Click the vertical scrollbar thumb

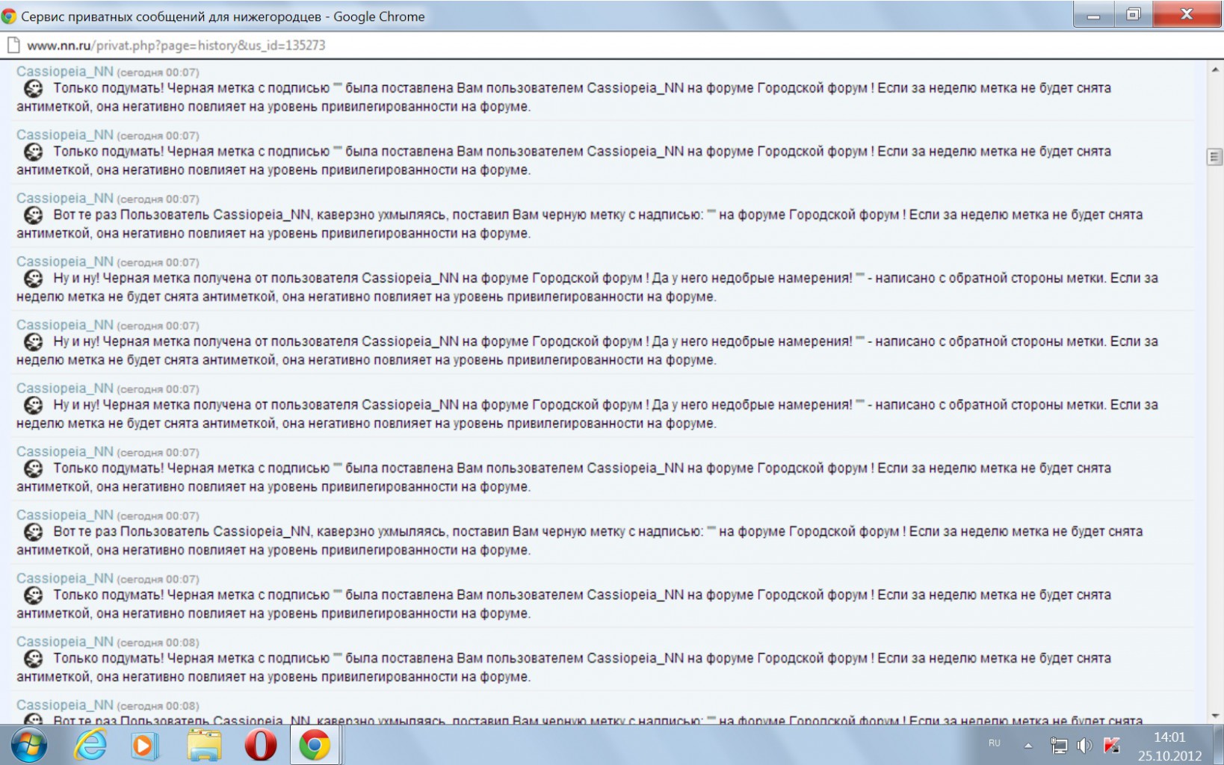coord(1214,157)
